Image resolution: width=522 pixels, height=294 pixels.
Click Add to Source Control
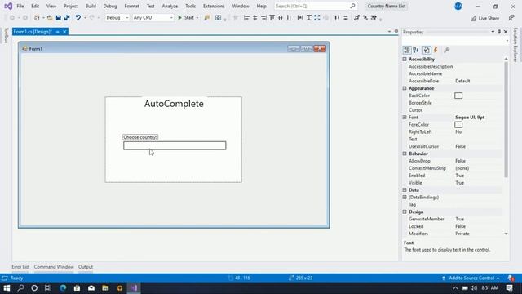click(x=471, y=278)
